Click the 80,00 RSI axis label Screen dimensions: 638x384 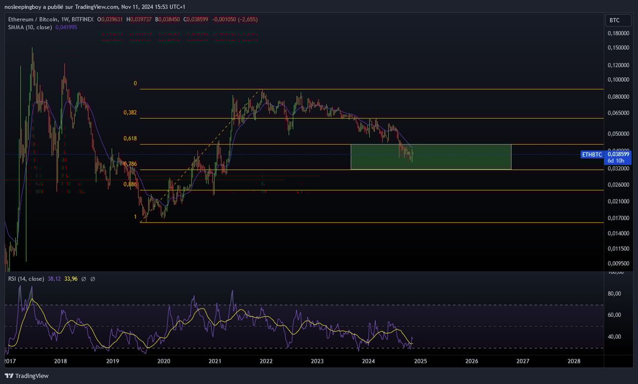(x=615, y=294)
